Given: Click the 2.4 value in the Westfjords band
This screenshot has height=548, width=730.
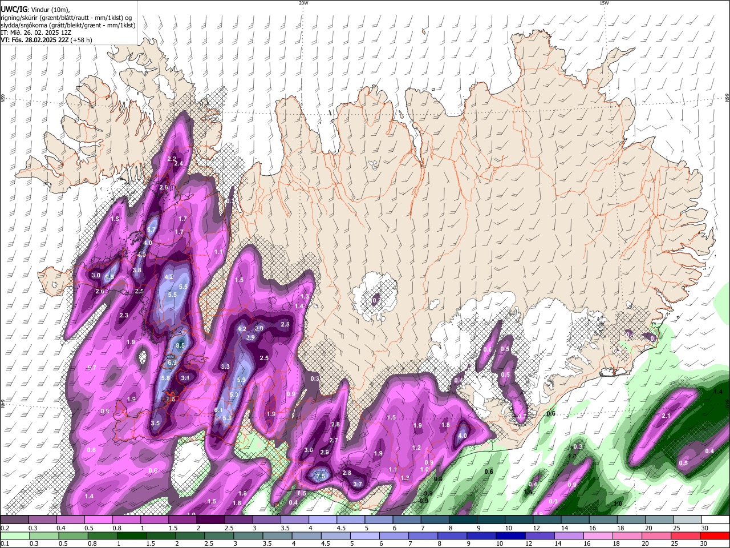Looking at the screenshot, I should pyautogui.click(x=178, y=163).
